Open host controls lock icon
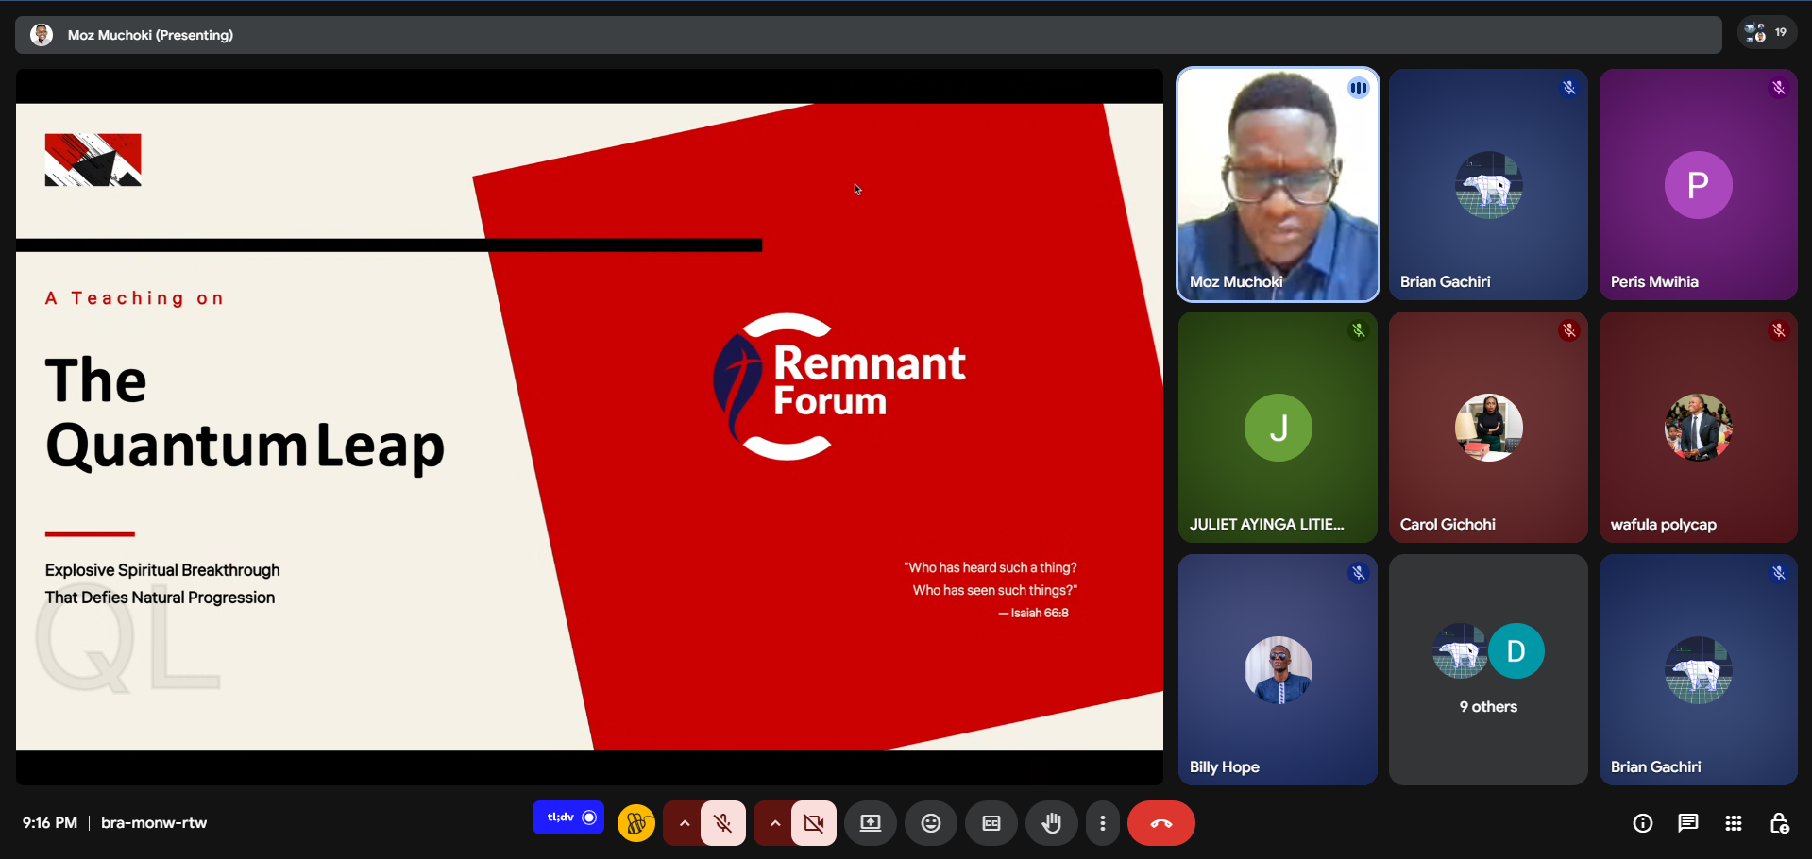Screen dimensions: 1812x859 pyautogui.click(x=1779, y=823)
